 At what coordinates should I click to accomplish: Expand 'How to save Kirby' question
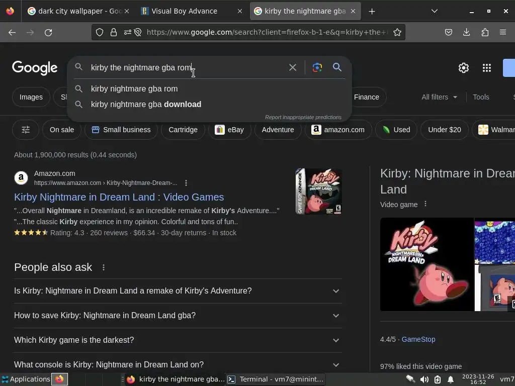click(x=178, y=316)
